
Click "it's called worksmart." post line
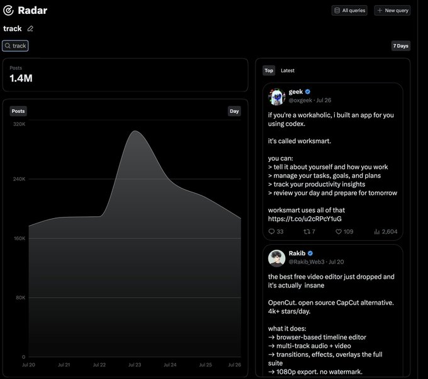pos(300,141)
